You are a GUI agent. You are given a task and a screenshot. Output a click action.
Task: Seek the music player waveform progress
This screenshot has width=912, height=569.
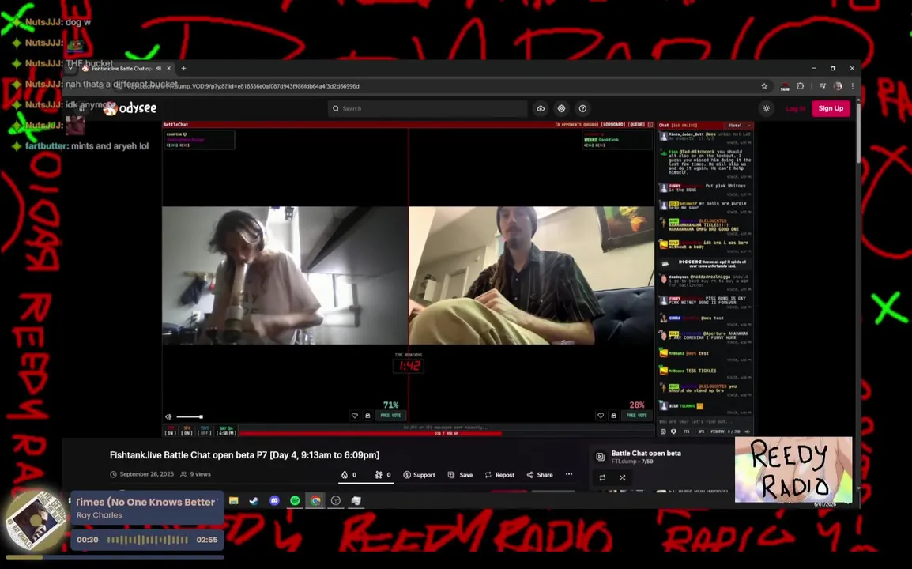(147, 540)
